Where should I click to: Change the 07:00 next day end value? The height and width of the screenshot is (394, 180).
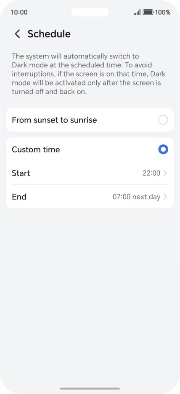(x=136, y=197)
